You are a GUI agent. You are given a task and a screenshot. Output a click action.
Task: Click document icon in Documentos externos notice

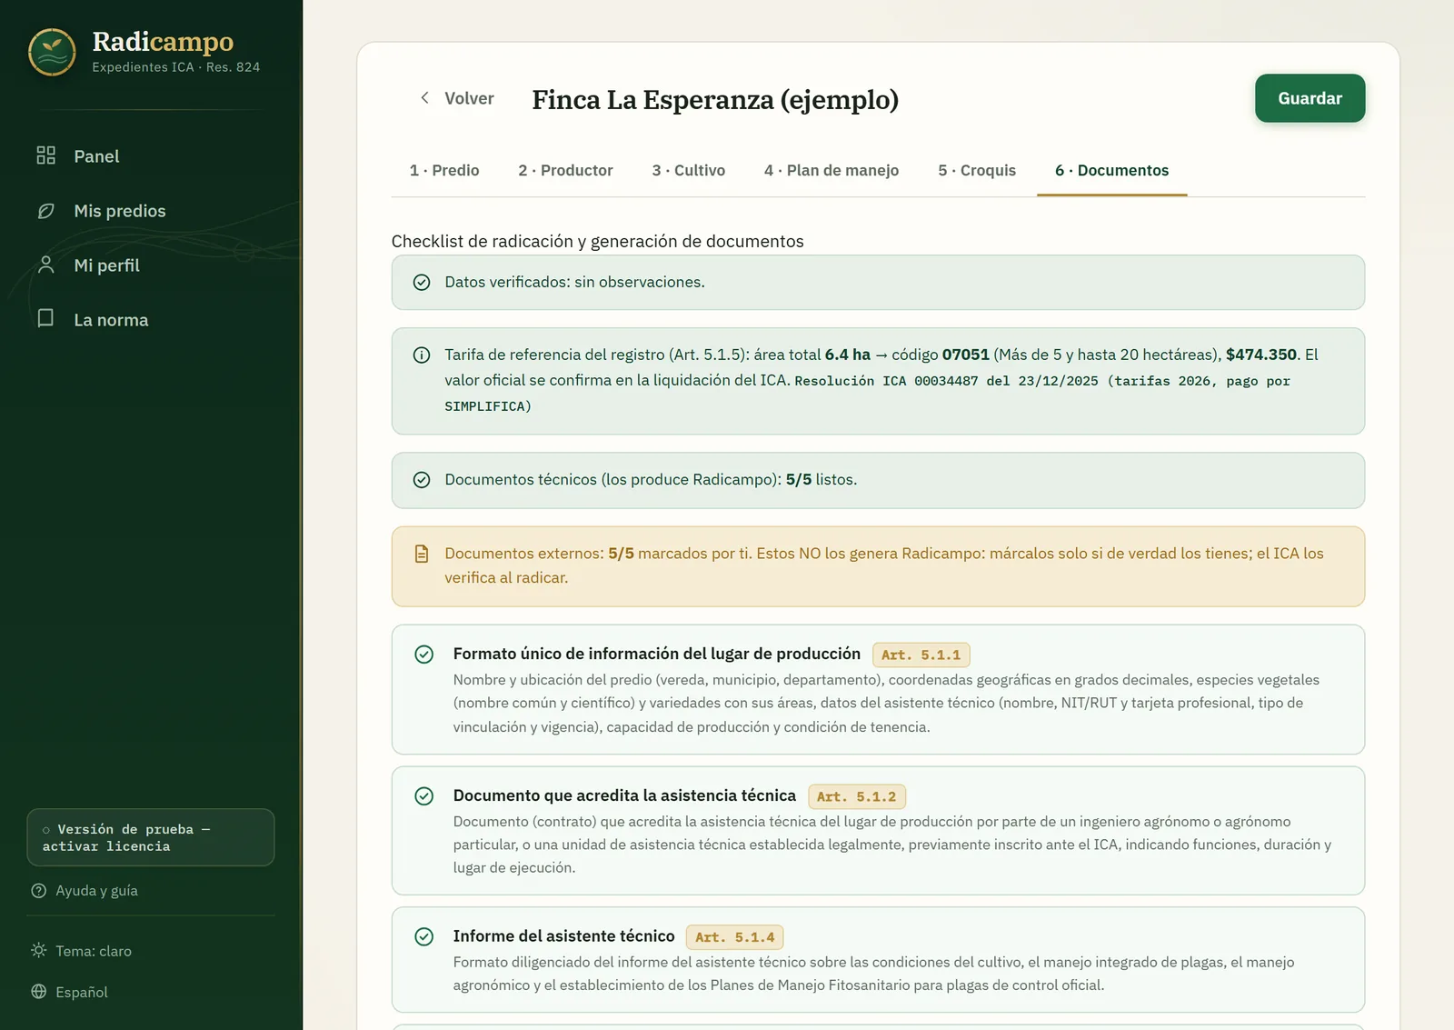click(x=422, y=554)
